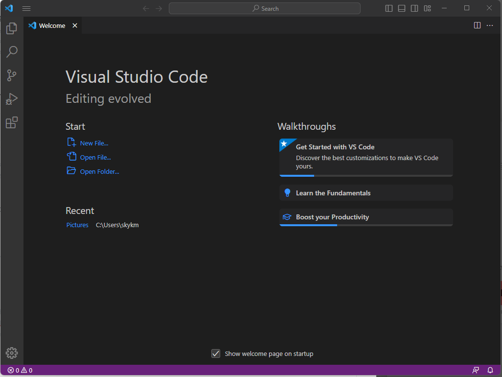
Task: Toggle the primary side bar layout icon
Action: [x=388, y=8]
